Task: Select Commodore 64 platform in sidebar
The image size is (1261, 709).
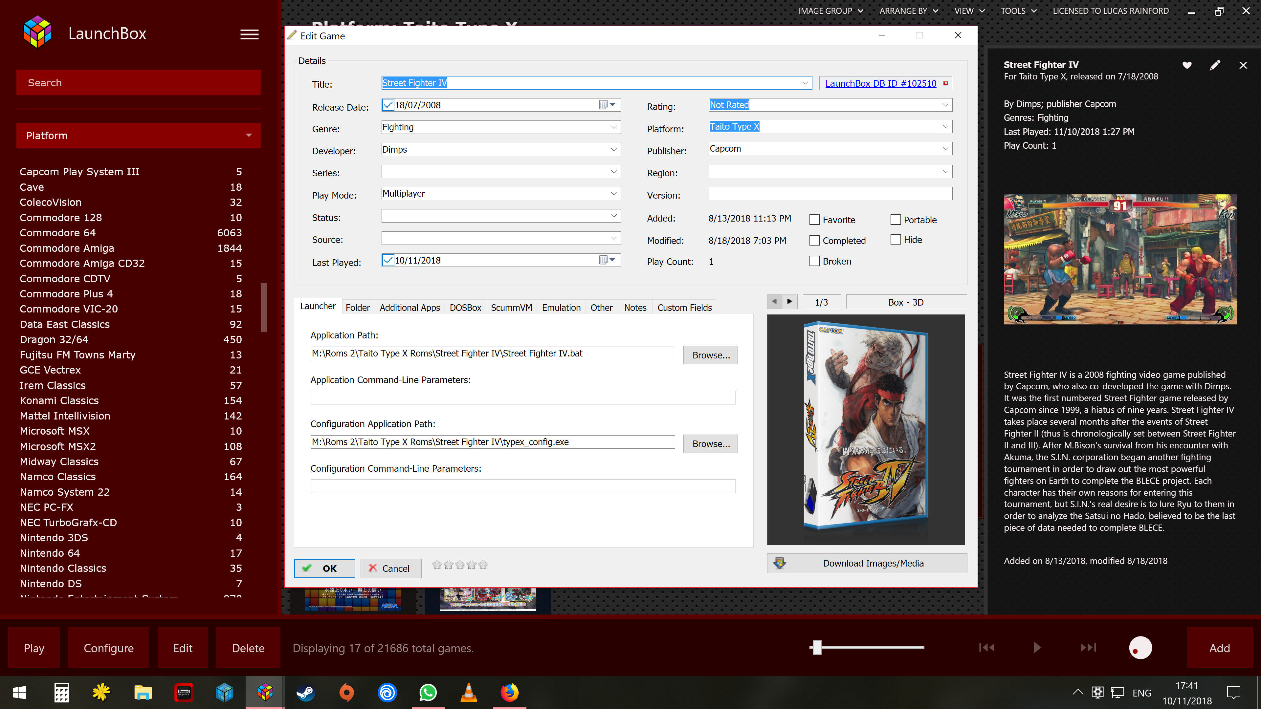Action: pyautogui.click(x=131, y=232)
